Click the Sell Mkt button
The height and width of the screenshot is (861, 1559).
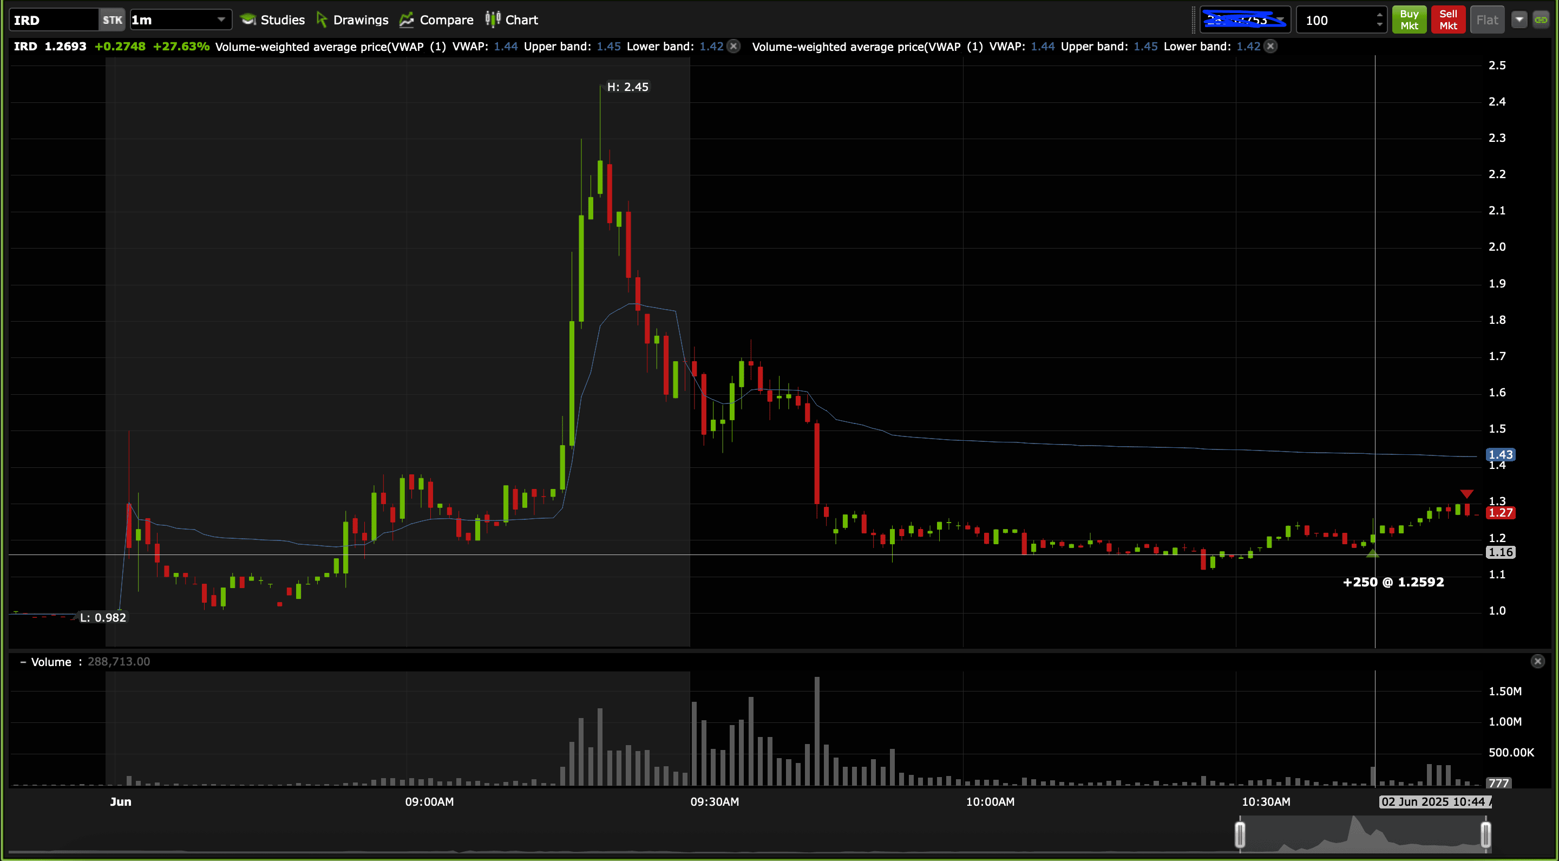[x=1447, y=20]
